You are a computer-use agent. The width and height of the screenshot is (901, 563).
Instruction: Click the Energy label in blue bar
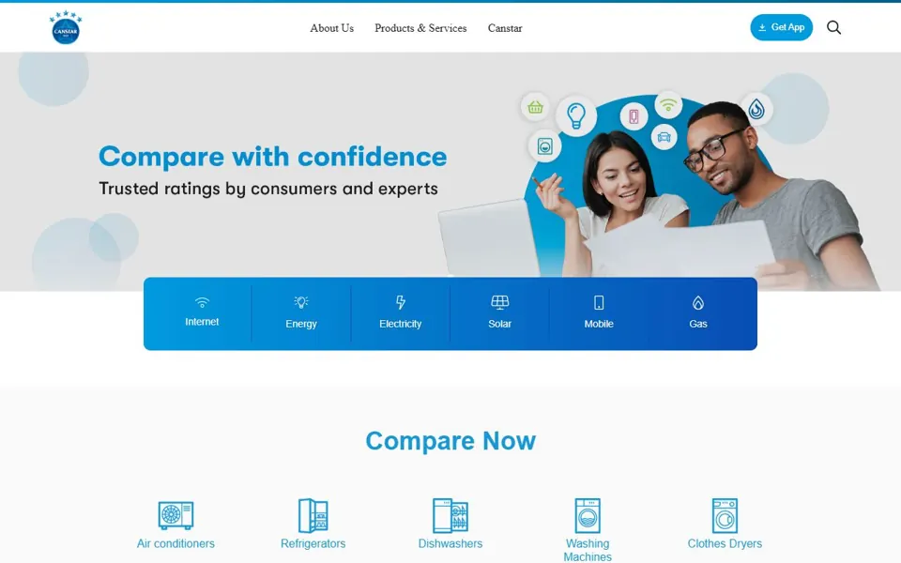[x=301, y=324]
